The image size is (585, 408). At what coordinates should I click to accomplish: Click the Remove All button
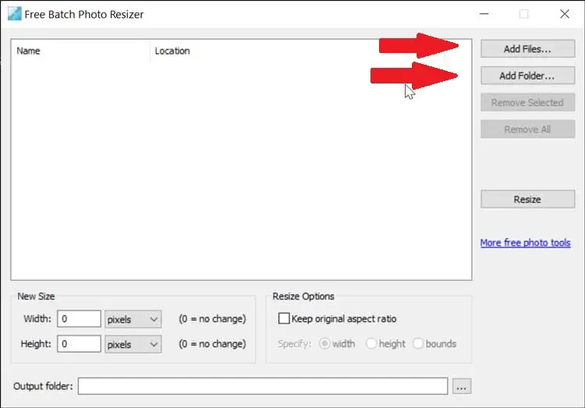pyautogui.click(x=527, y=129)
